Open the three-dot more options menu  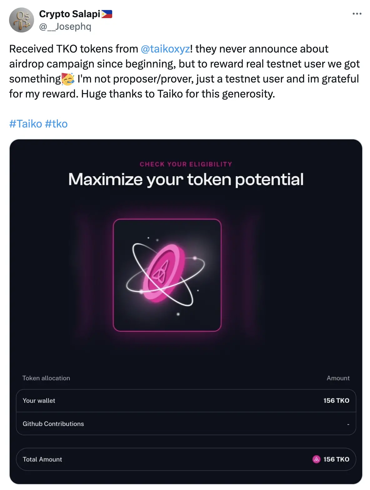tap(357, 14)
